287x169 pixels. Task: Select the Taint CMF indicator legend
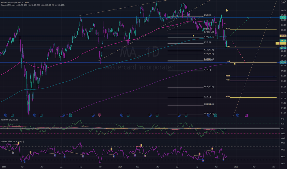9,120
